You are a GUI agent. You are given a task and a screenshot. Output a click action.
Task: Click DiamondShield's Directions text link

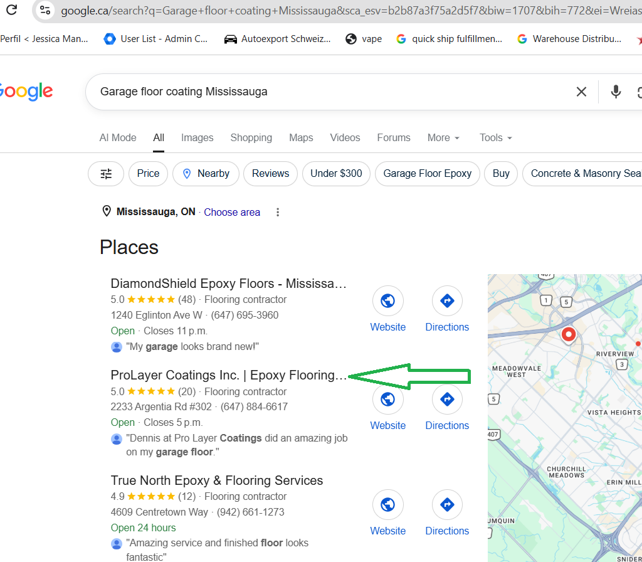[x=447, y=327]
